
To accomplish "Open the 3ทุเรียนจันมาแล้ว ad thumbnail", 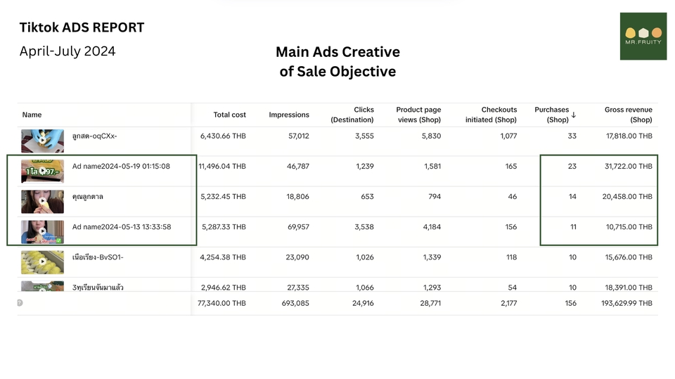I will tap(42, 286).
